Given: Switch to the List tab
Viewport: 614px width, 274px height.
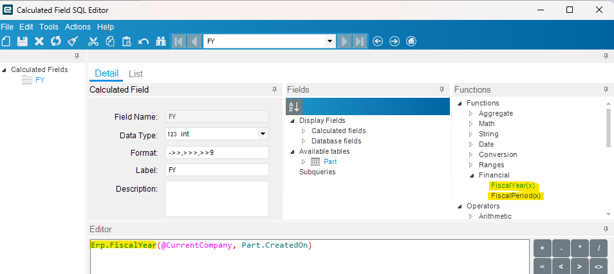Looking at the screenshot, I should coord(136,73).
